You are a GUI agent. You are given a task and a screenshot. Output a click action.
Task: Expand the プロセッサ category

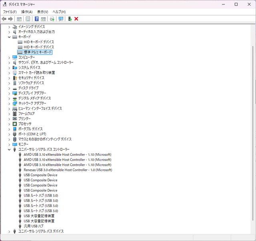[9, 124]
